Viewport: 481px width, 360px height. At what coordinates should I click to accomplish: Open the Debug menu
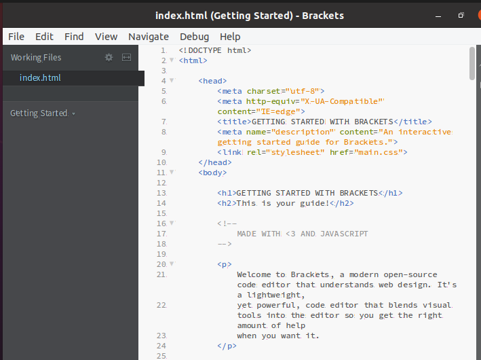194,37
